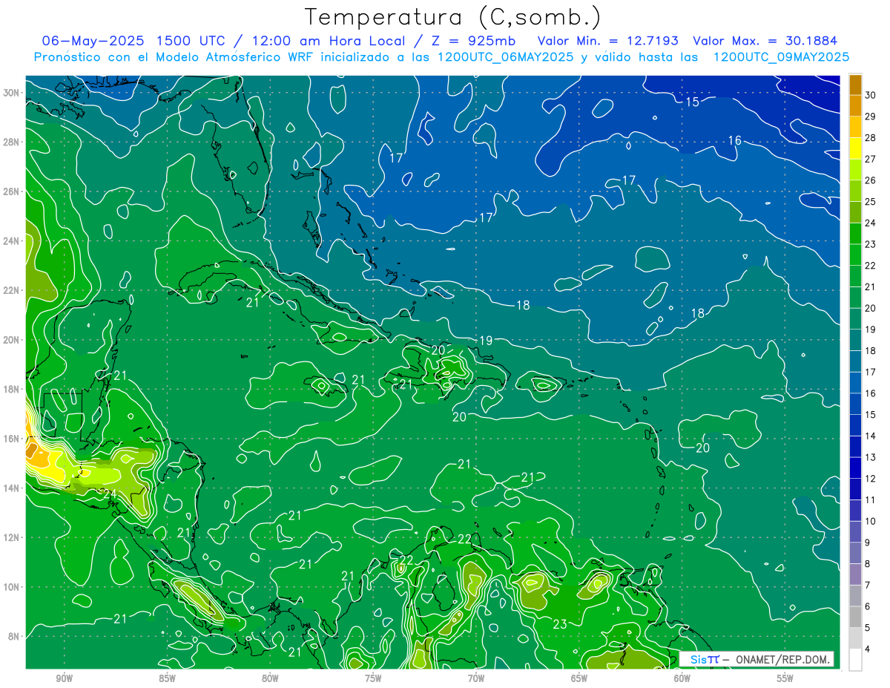This screenshot has height=688, width=890.
Task: Click the color bar value '30'
Action: [871, 94]
